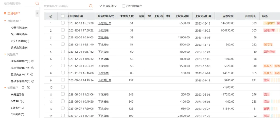Select 回购异常客户(3) item
The width and height of the screenshot is (280, 118).
[x=21, y=61]
